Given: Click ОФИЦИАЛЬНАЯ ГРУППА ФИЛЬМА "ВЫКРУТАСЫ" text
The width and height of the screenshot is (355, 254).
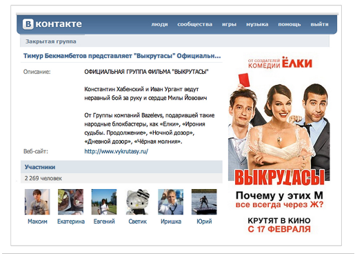Looking at the screenshot, I should [146, 72].
